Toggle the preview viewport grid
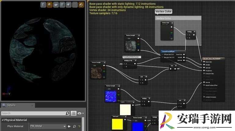 [75, 5]
